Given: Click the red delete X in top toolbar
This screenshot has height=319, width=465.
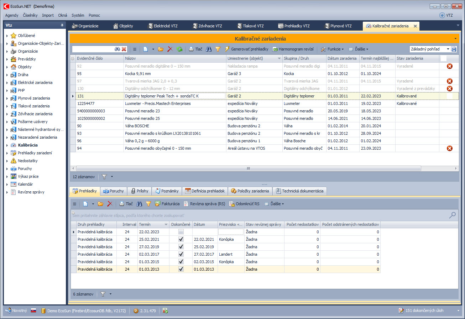Looking at the screenshot, I should (x=170, y=49).
